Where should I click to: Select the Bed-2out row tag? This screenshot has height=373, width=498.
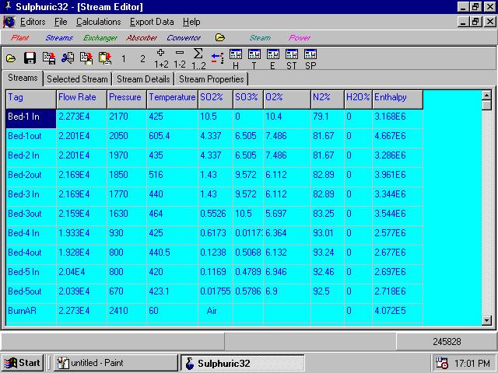[x=31, y=176]
